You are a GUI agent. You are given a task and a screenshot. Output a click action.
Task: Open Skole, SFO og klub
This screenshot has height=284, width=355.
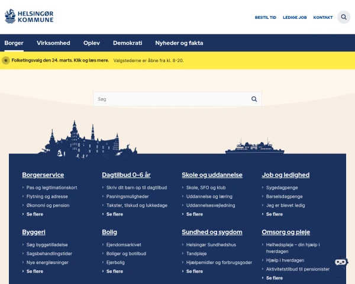[x=206, y=188]
